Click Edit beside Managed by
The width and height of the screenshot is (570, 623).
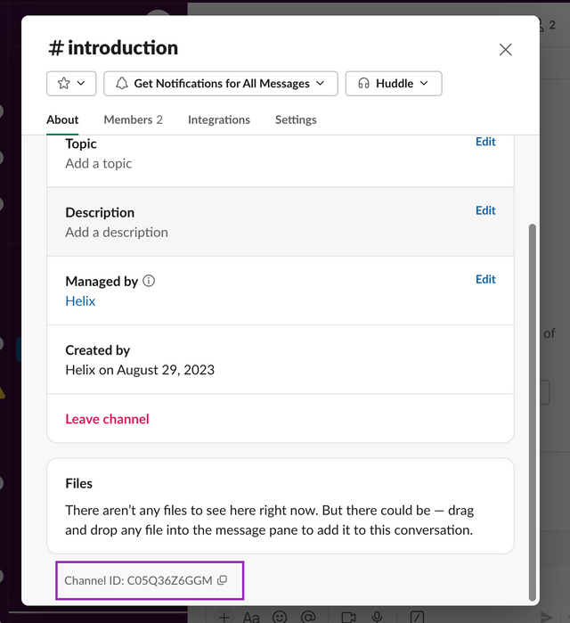[485, 279]
